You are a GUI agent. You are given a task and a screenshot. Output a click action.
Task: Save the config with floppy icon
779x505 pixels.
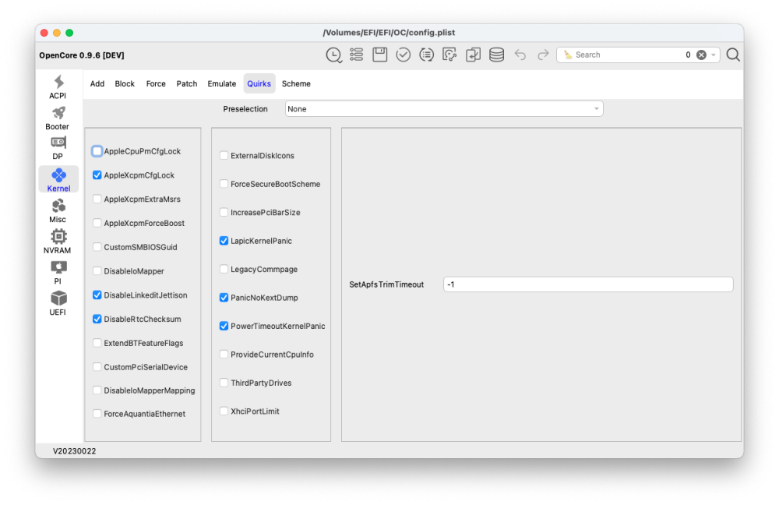coord(379,55)
